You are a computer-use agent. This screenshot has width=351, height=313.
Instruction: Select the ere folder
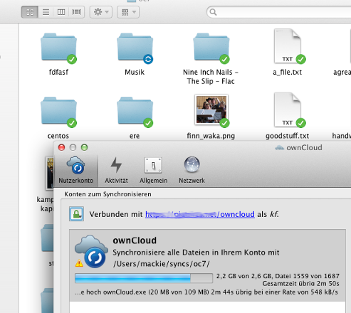click(135, 110)
